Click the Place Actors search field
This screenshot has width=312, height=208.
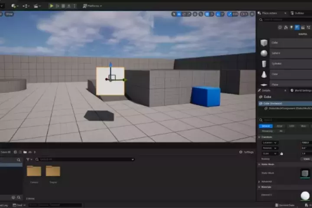pyautogui.click(x=286, y=19)
